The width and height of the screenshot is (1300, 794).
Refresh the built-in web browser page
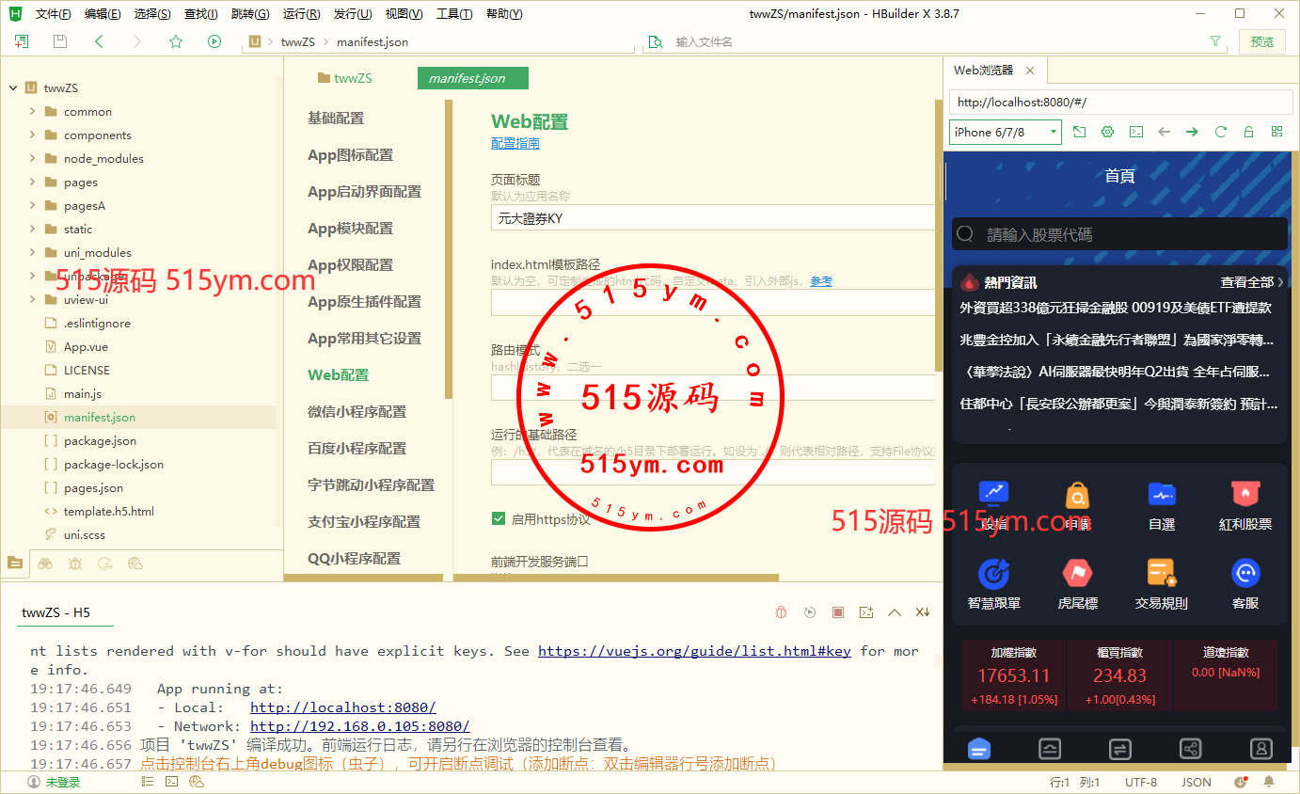[1220, 132]
